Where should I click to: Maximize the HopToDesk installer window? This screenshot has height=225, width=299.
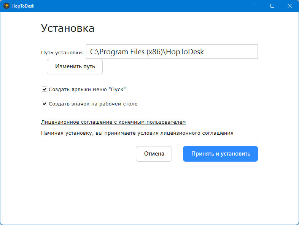[272, 6]
